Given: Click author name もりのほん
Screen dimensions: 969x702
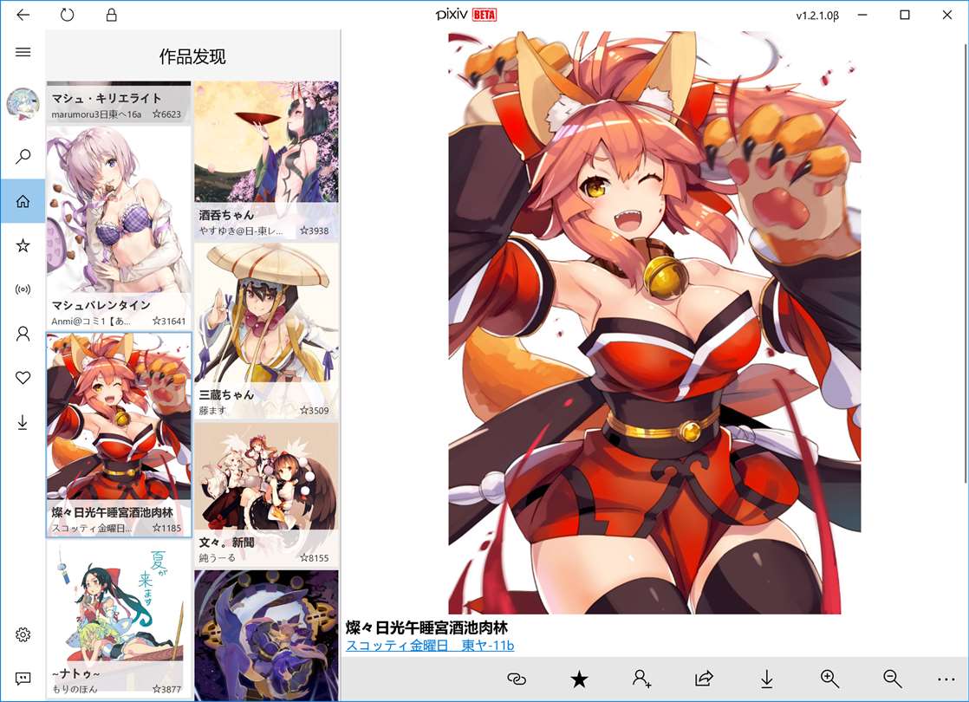Looking at the screenshot, I should click(x=75, y=688).
